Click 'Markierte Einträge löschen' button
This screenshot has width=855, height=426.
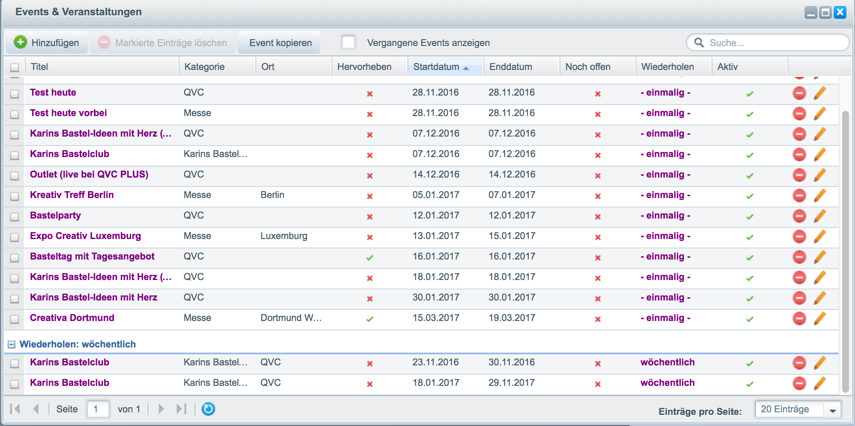[x=163, y=42]
